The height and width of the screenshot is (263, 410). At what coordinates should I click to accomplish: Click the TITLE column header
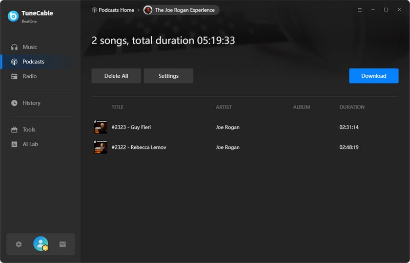point(117,107)
